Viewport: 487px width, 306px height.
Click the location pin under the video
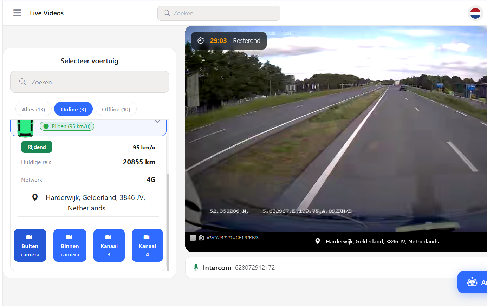click(x=318, y=241)
